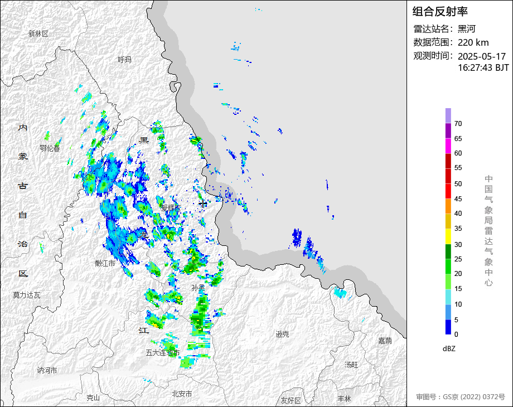Click the 鄂伦春 map label
Image resolution: width=513 pixels, height=407 pixels.
pos(50,148)
